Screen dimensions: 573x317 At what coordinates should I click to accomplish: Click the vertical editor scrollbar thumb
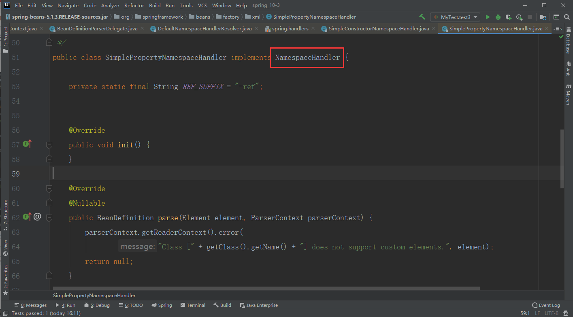click(x=561, y=159)
